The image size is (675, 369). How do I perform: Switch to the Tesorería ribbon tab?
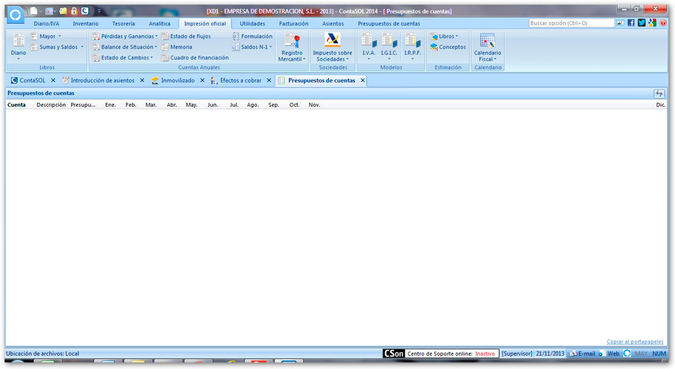123,24
